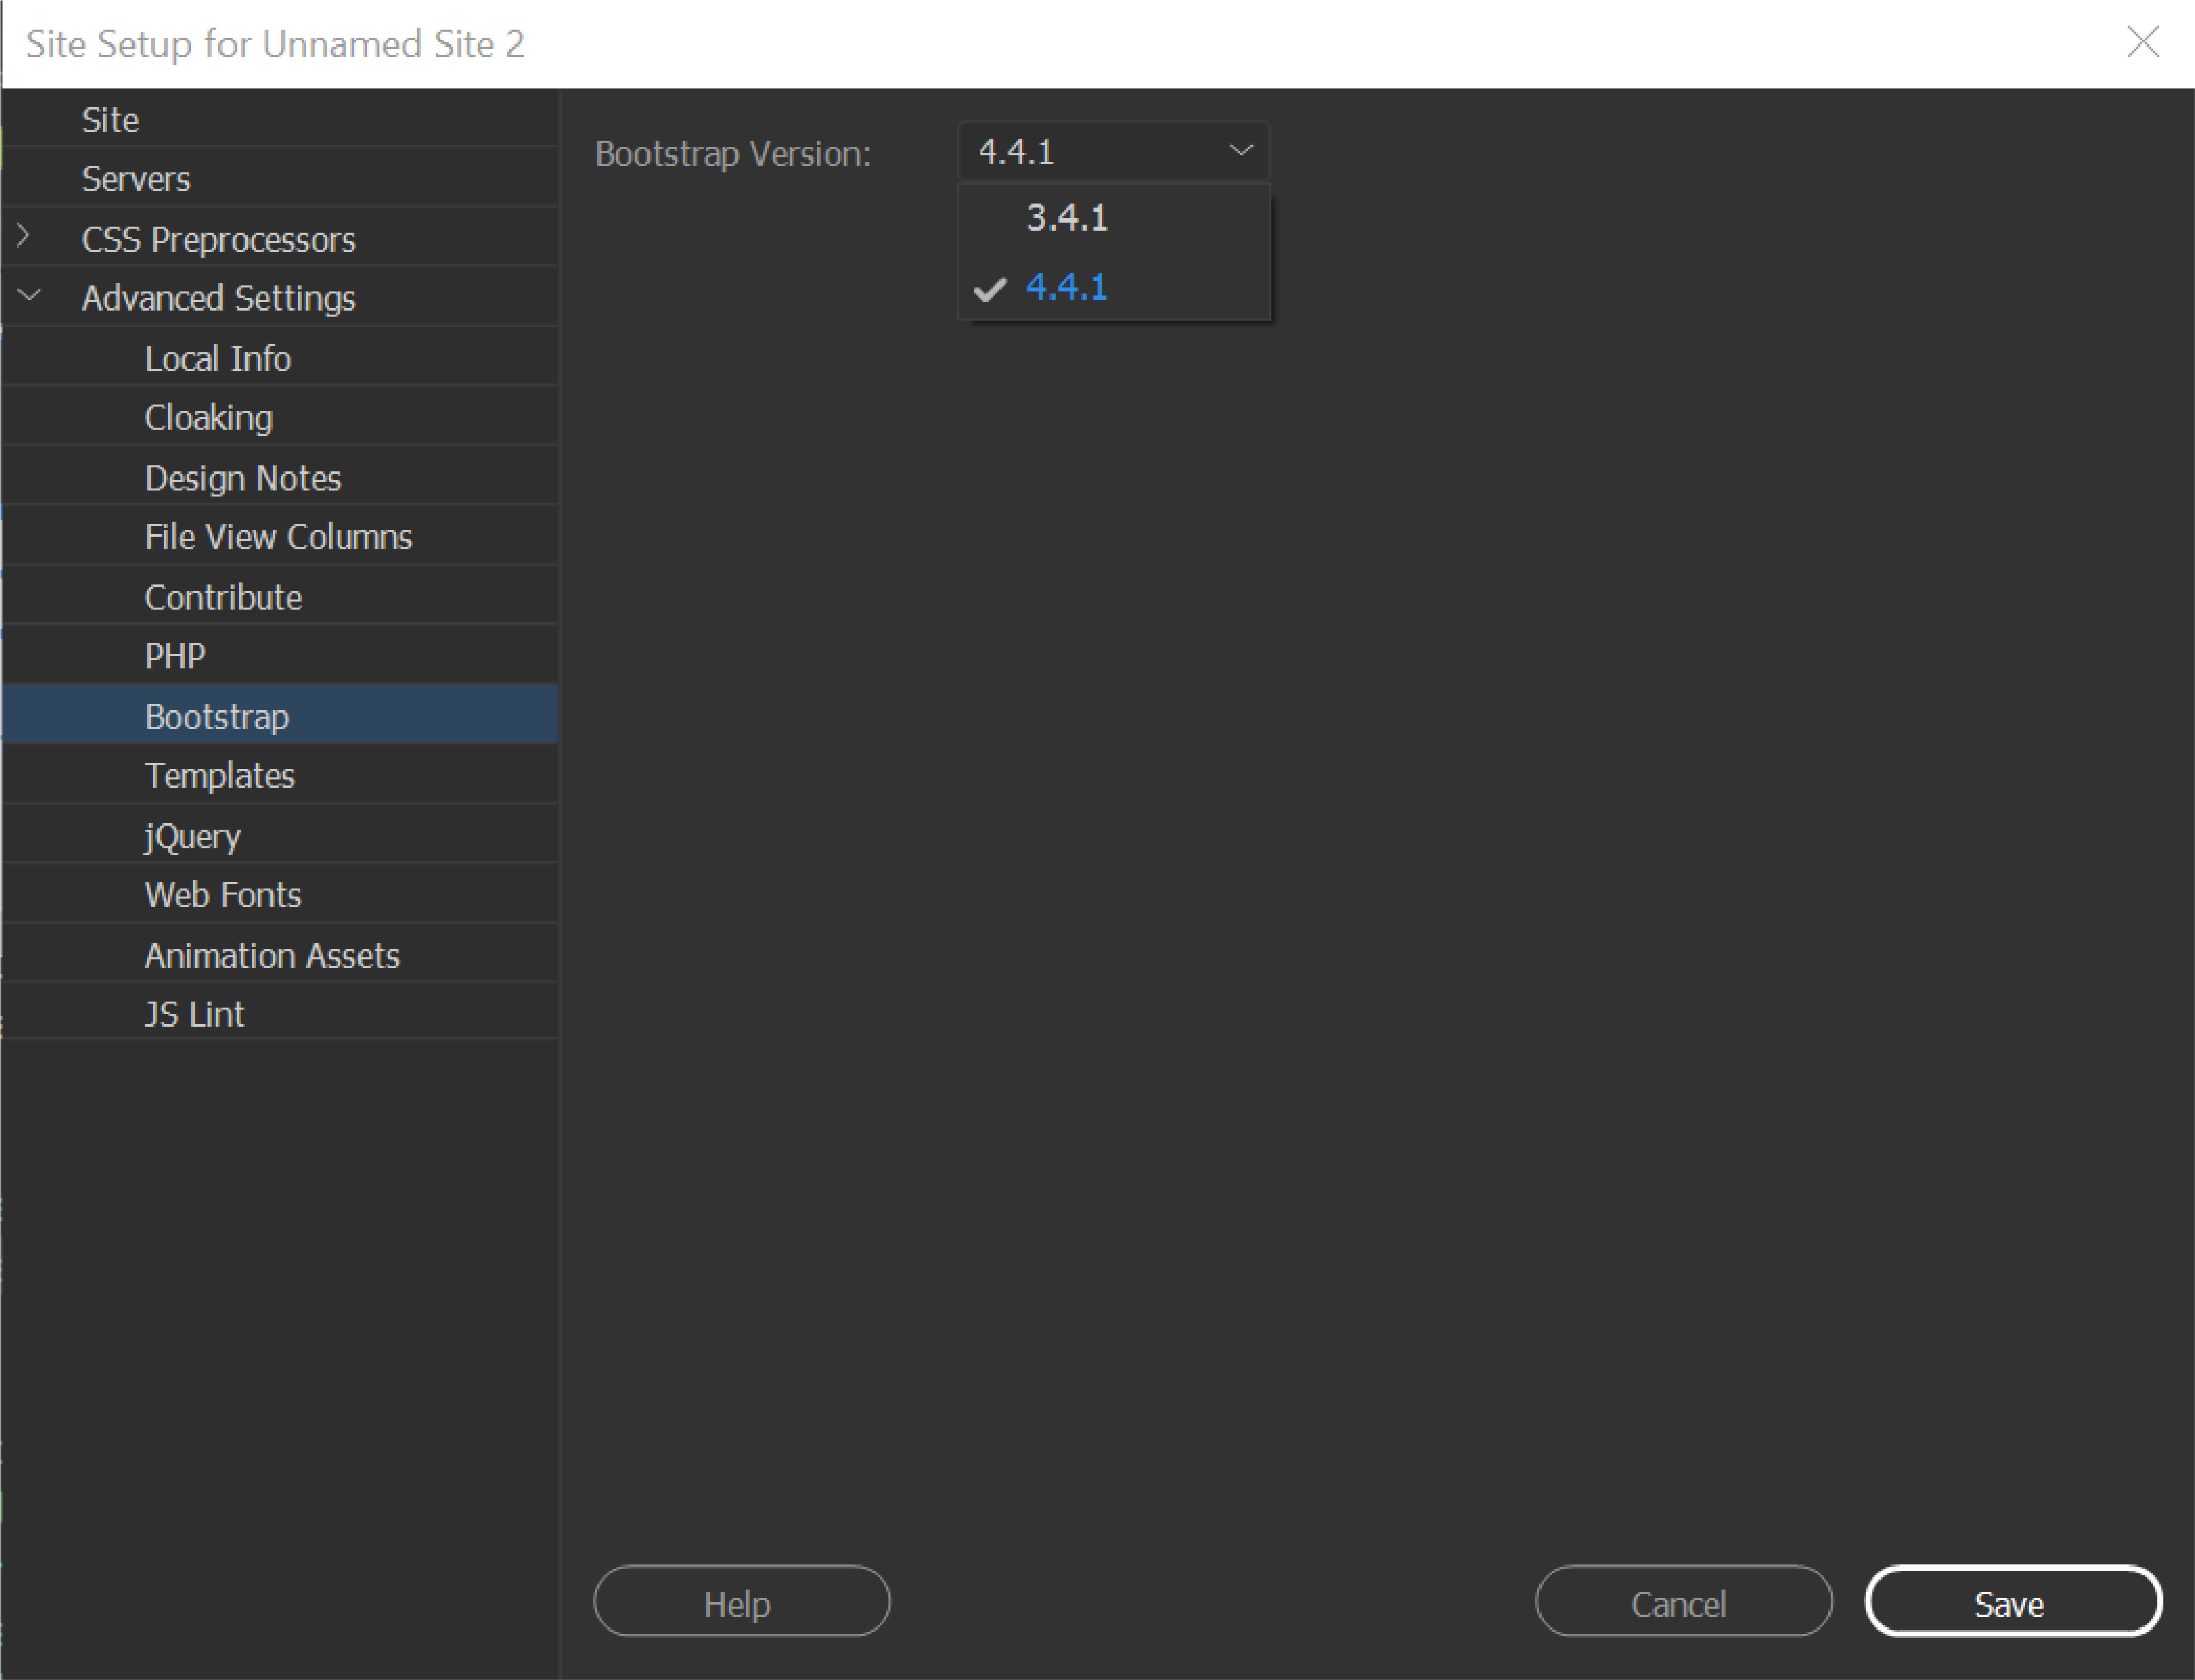Select Bootstrap version 3.4.1 from the list
This screenshot has height=1680, width=2195.
pyautogui.click(x=1066, y=217)
